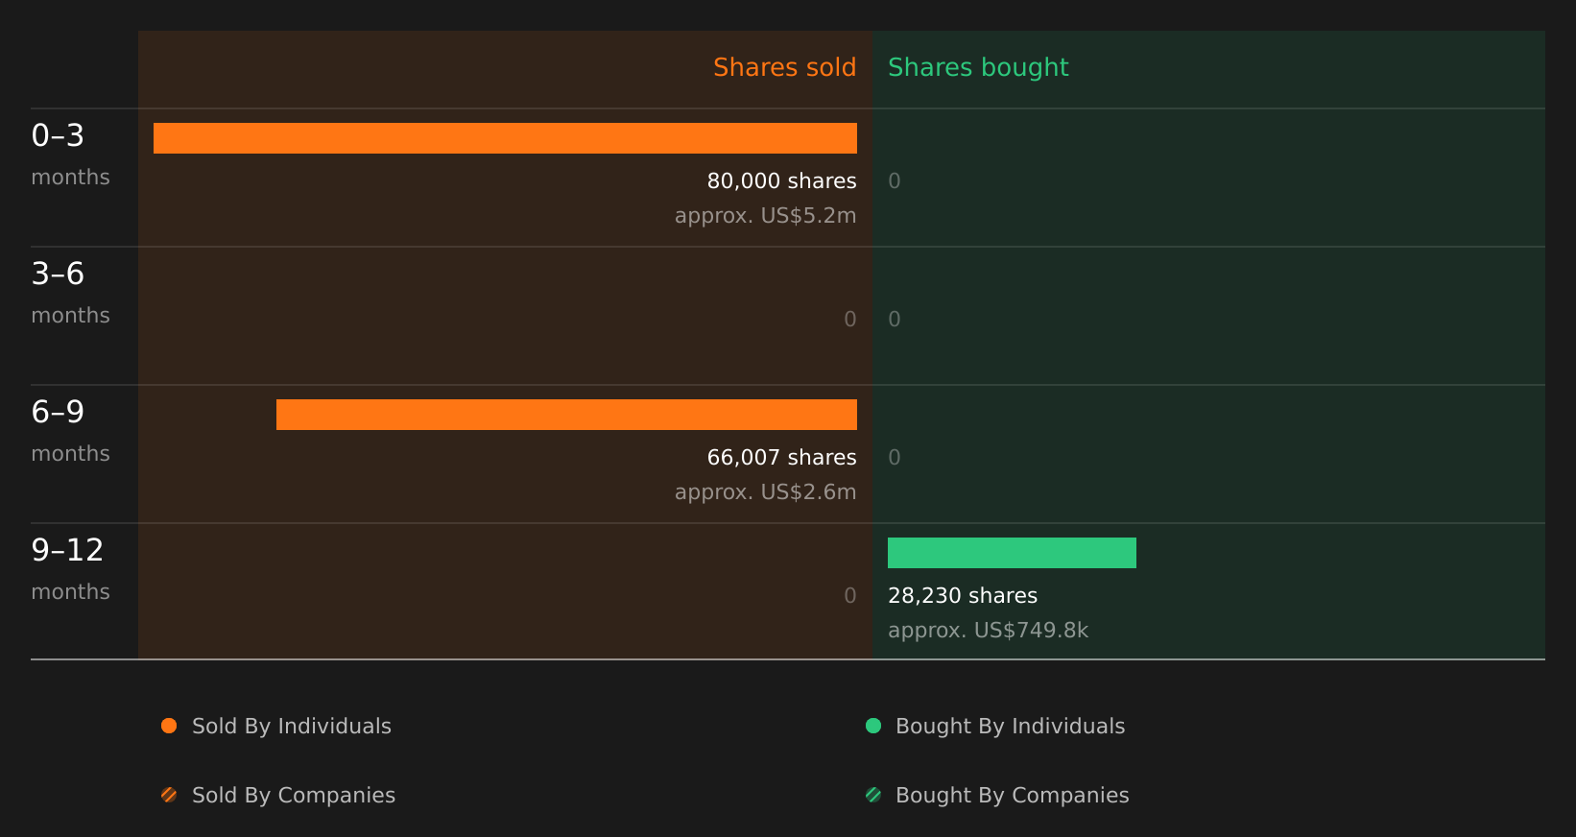Click the bought 0 in 3–6 months row
Image resolution: width=1576 pixels, height=837 pixels.
click(x=895, y=319)
